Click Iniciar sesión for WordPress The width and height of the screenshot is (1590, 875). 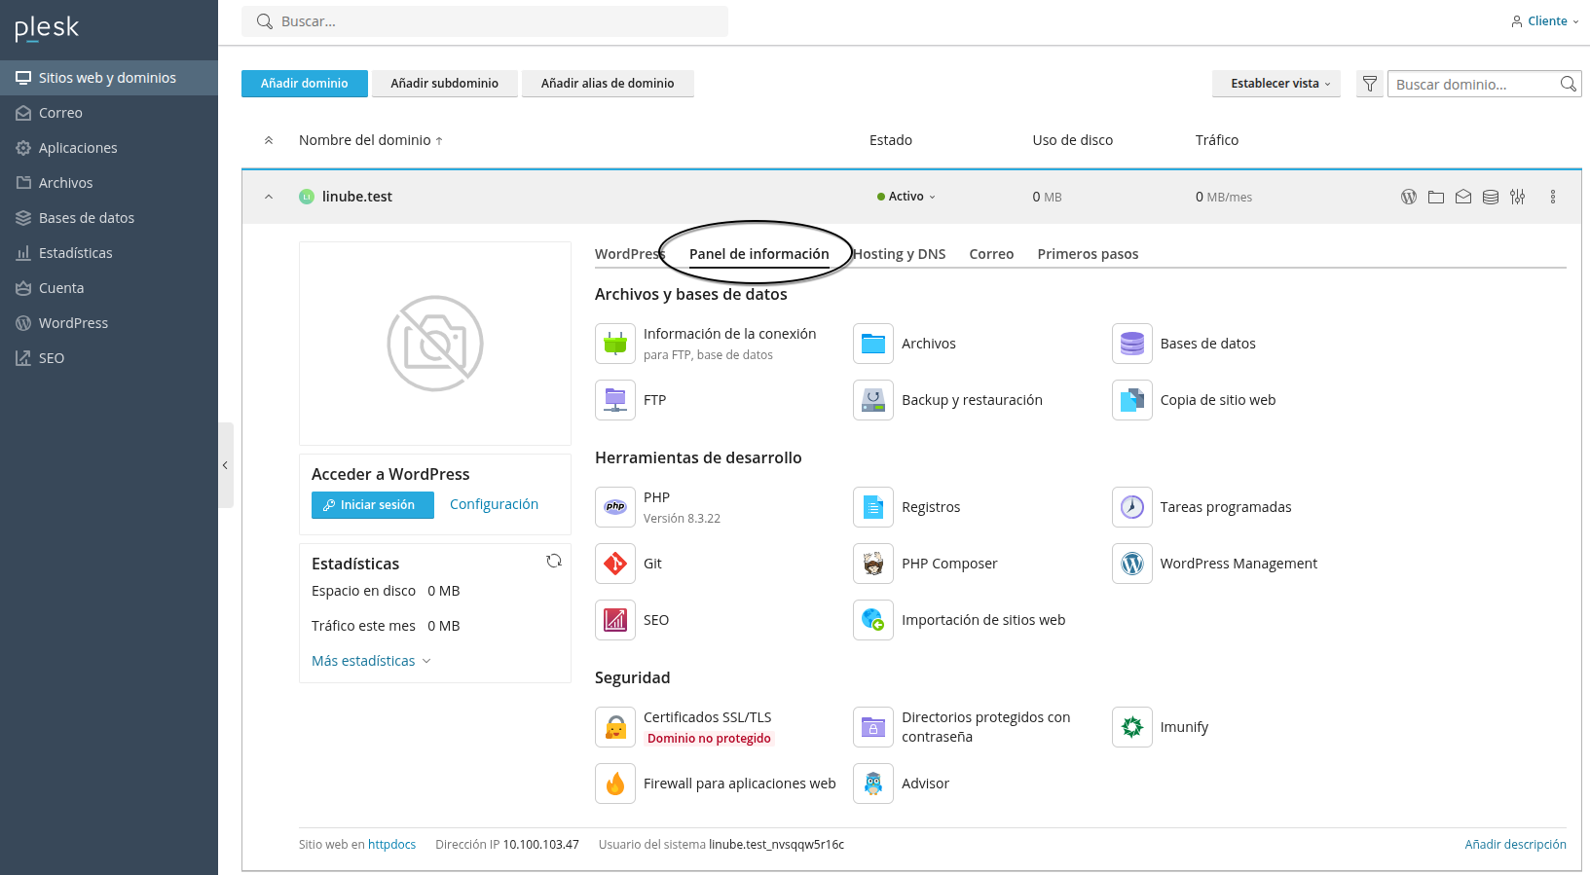tap(373, 505)
